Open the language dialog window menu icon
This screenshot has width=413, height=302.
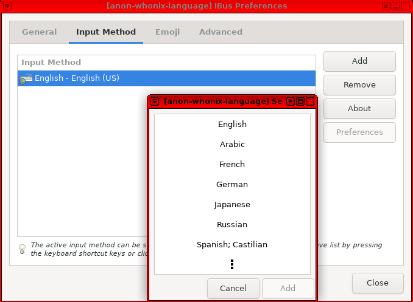coord(155,101)
